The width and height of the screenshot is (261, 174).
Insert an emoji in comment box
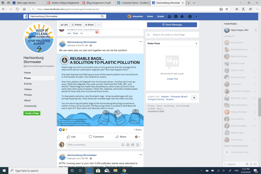coord(123,145)
